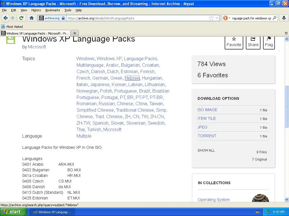Select the Windows XP Language Packs tab
The width and height of the screenshot is (289, 216).
[x=35, y=33]
